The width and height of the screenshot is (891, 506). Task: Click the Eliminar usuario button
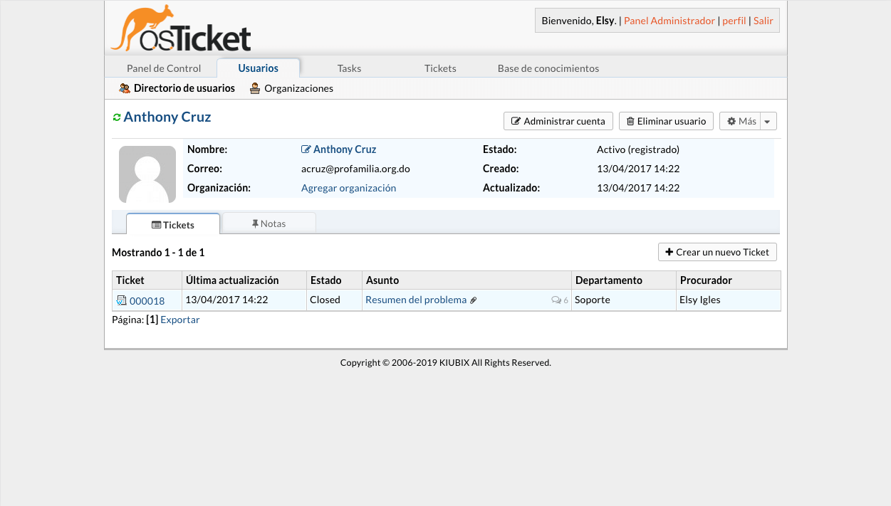coord(666,122)
